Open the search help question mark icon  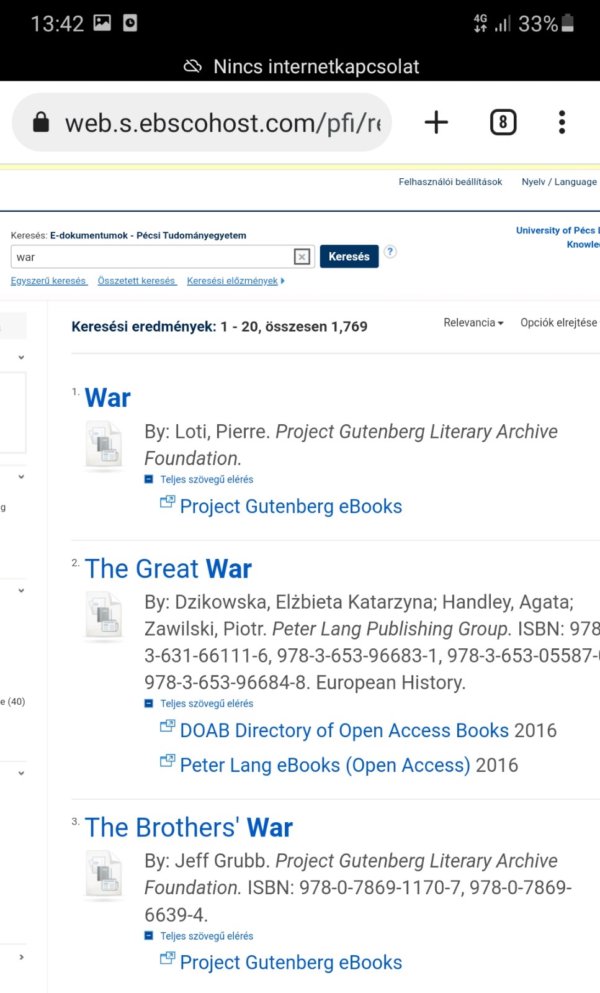390,252
